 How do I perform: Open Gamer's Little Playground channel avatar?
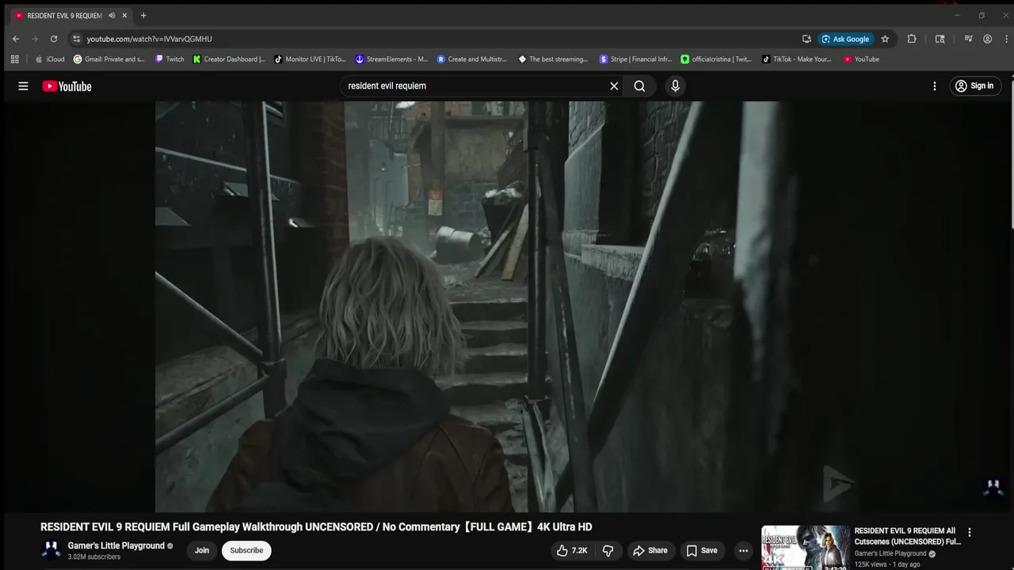51,551
